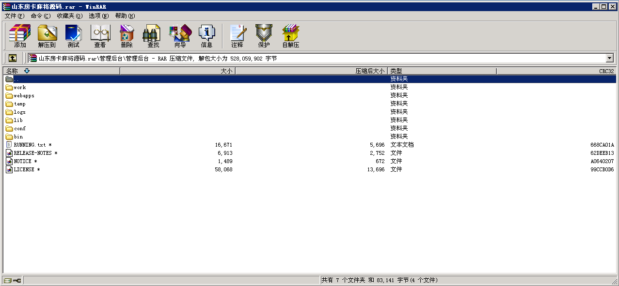The image size is (619, 286).
Task: Open the Options (选项) menu
Action: pyautogui.click(x=98, y=16)
